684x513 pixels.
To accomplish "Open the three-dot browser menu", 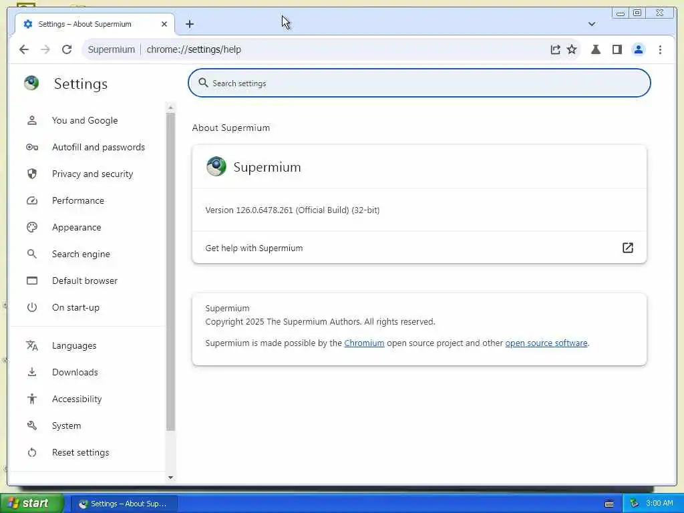I will [660, 49].
